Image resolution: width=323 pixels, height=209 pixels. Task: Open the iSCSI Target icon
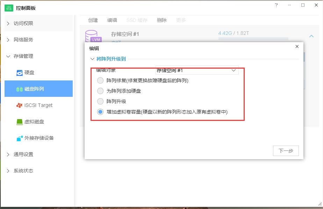click(19, 105)
